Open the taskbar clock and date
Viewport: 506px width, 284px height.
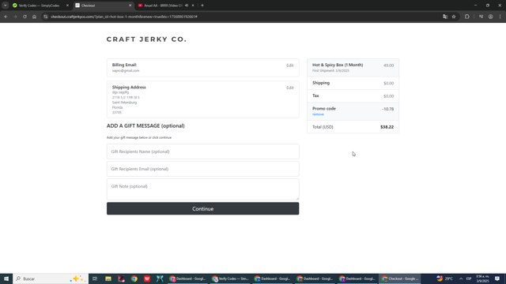[482, 278]
